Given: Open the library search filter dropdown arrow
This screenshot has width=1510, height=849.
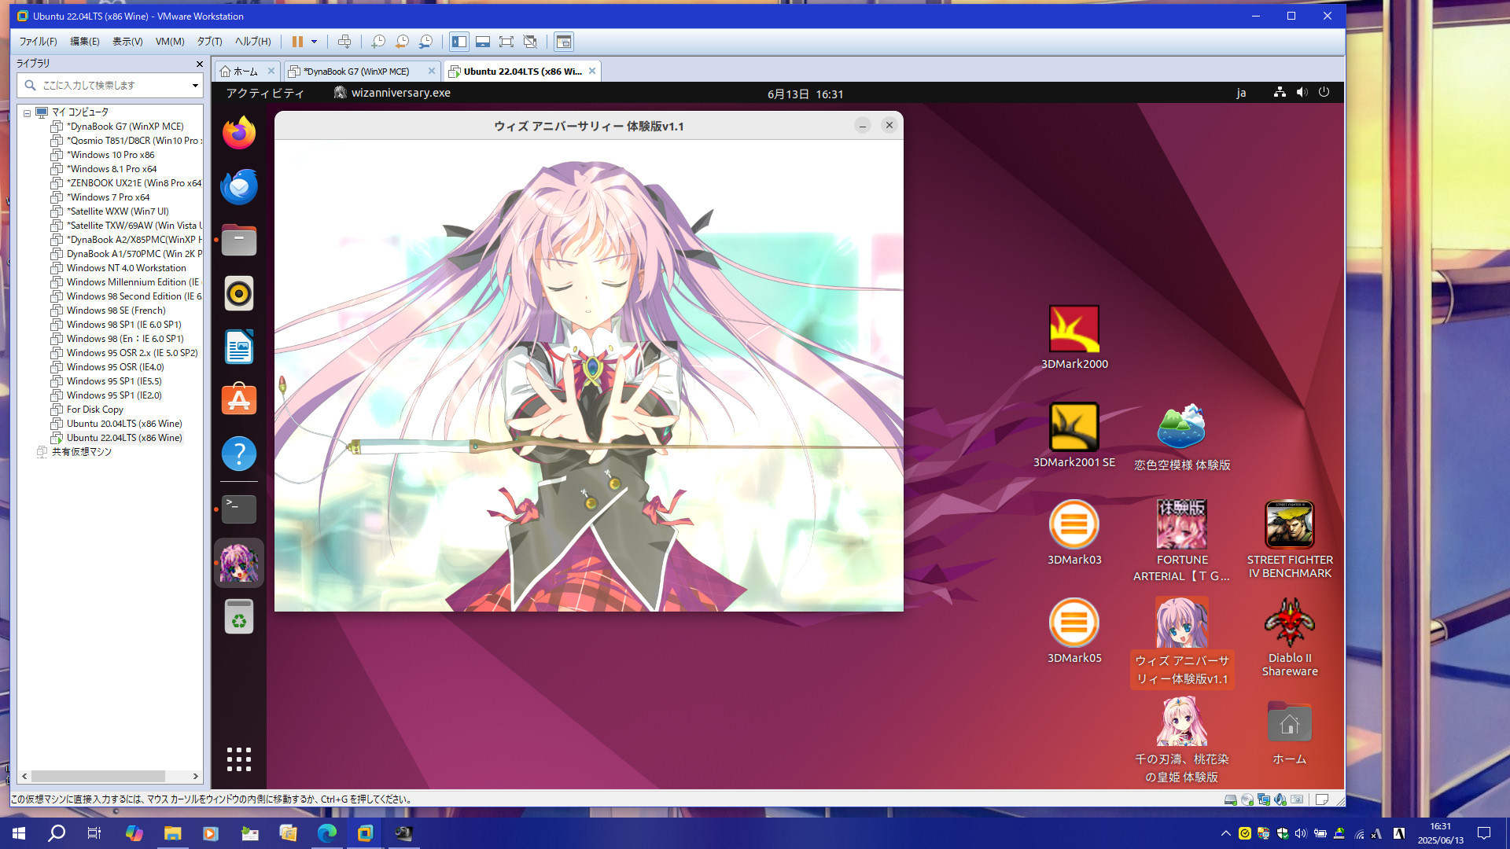Looking at the screenshot, I should [195, 85].
